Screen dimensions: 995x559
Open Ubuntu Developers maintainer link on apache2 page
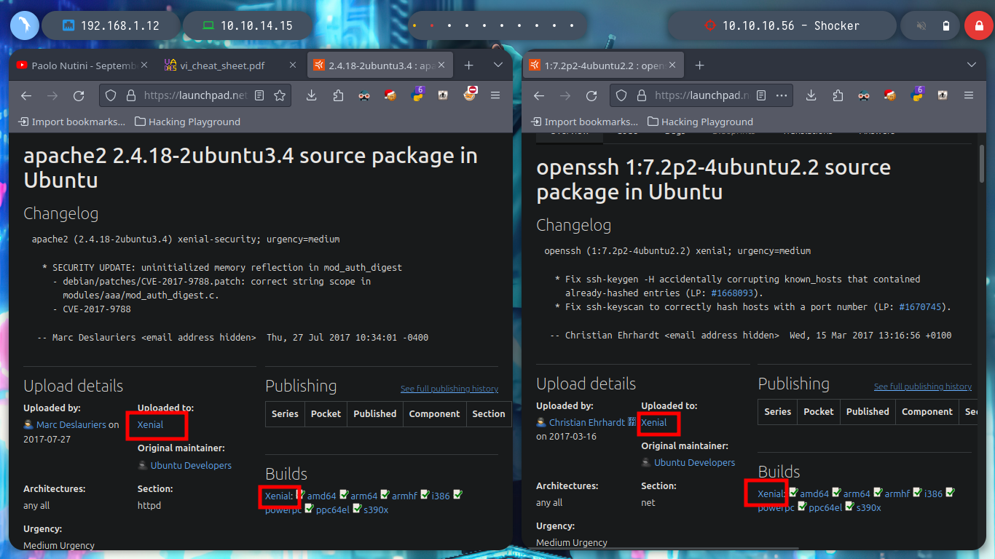coord(191,465)
